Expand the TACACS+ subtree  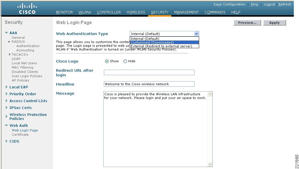coord(10,55)
